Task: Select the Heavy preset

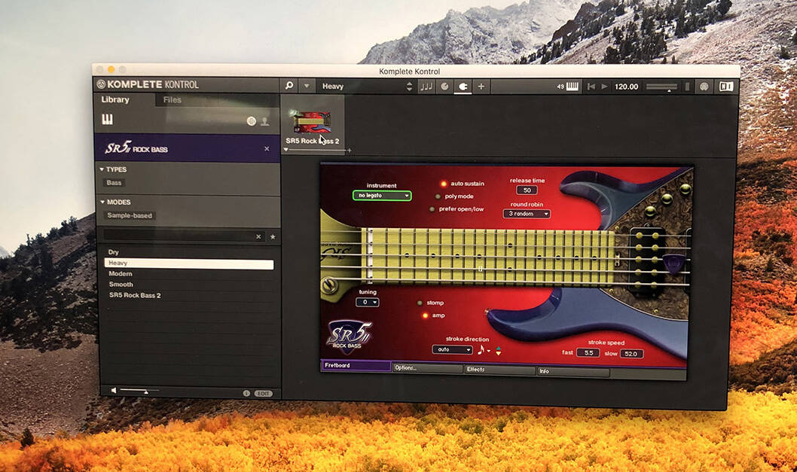Action: (188, 263)
